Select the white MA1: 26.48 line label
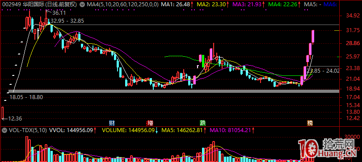The image size is (362, 162). coord(176,4)
